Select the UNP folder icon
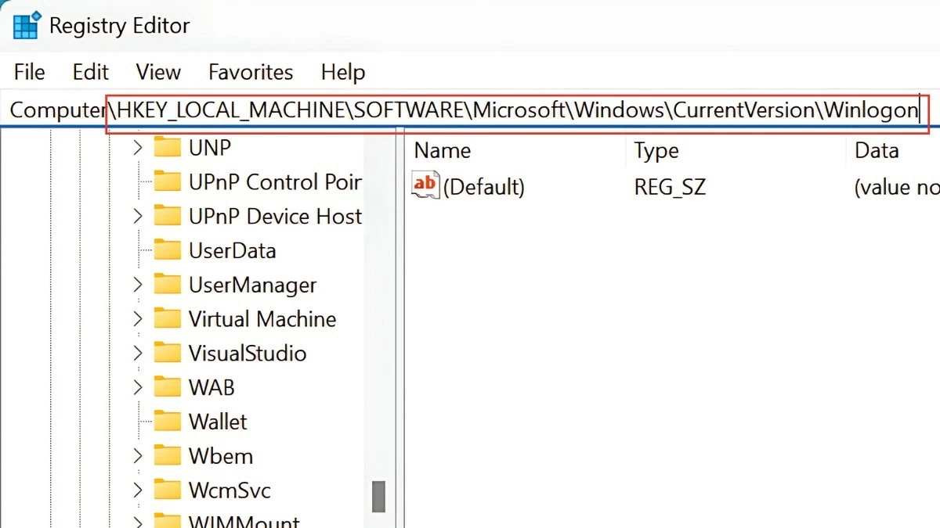 point(168,147)
